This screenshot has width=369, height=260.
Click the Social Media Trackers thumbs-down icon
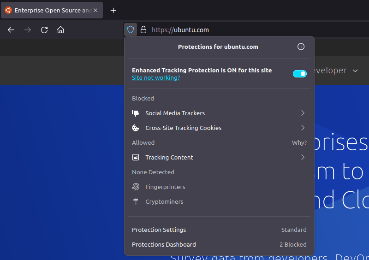tap(136, 113)
